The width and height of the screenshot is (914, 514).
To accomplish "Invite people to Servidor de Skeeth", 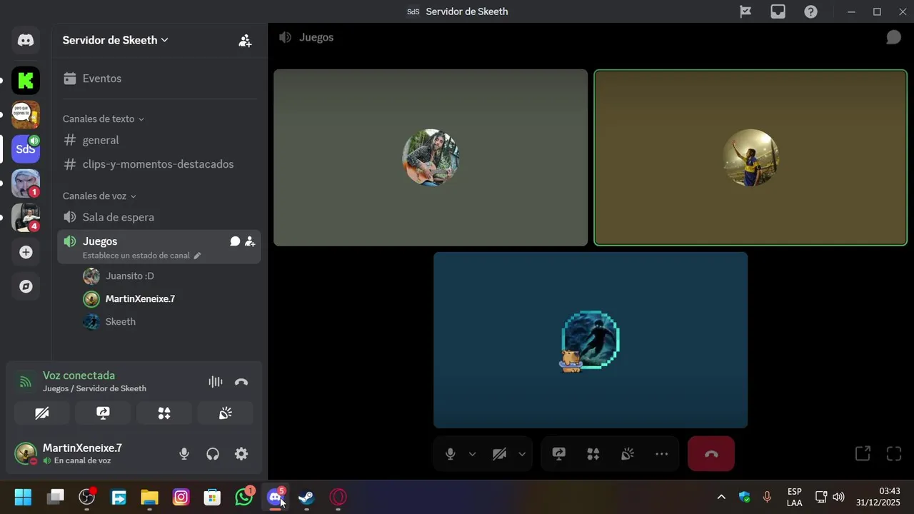I will (245, 41).
